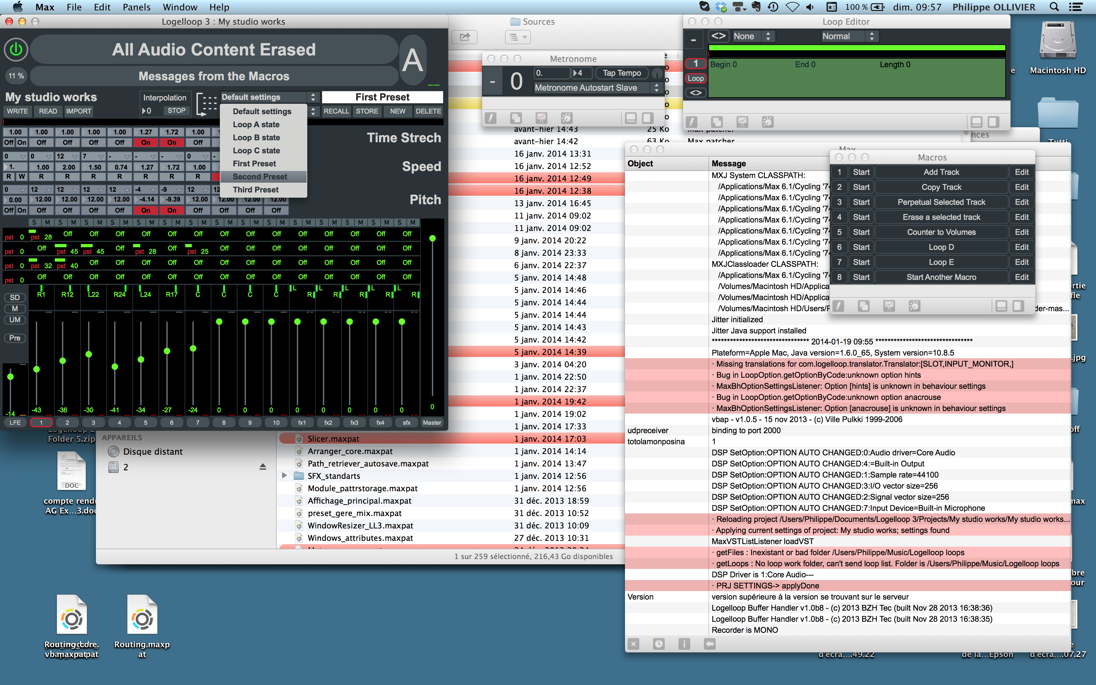Open the Panels menu
The width and height of the screenshot is (1096, 685).
click(x=136, y=7)
